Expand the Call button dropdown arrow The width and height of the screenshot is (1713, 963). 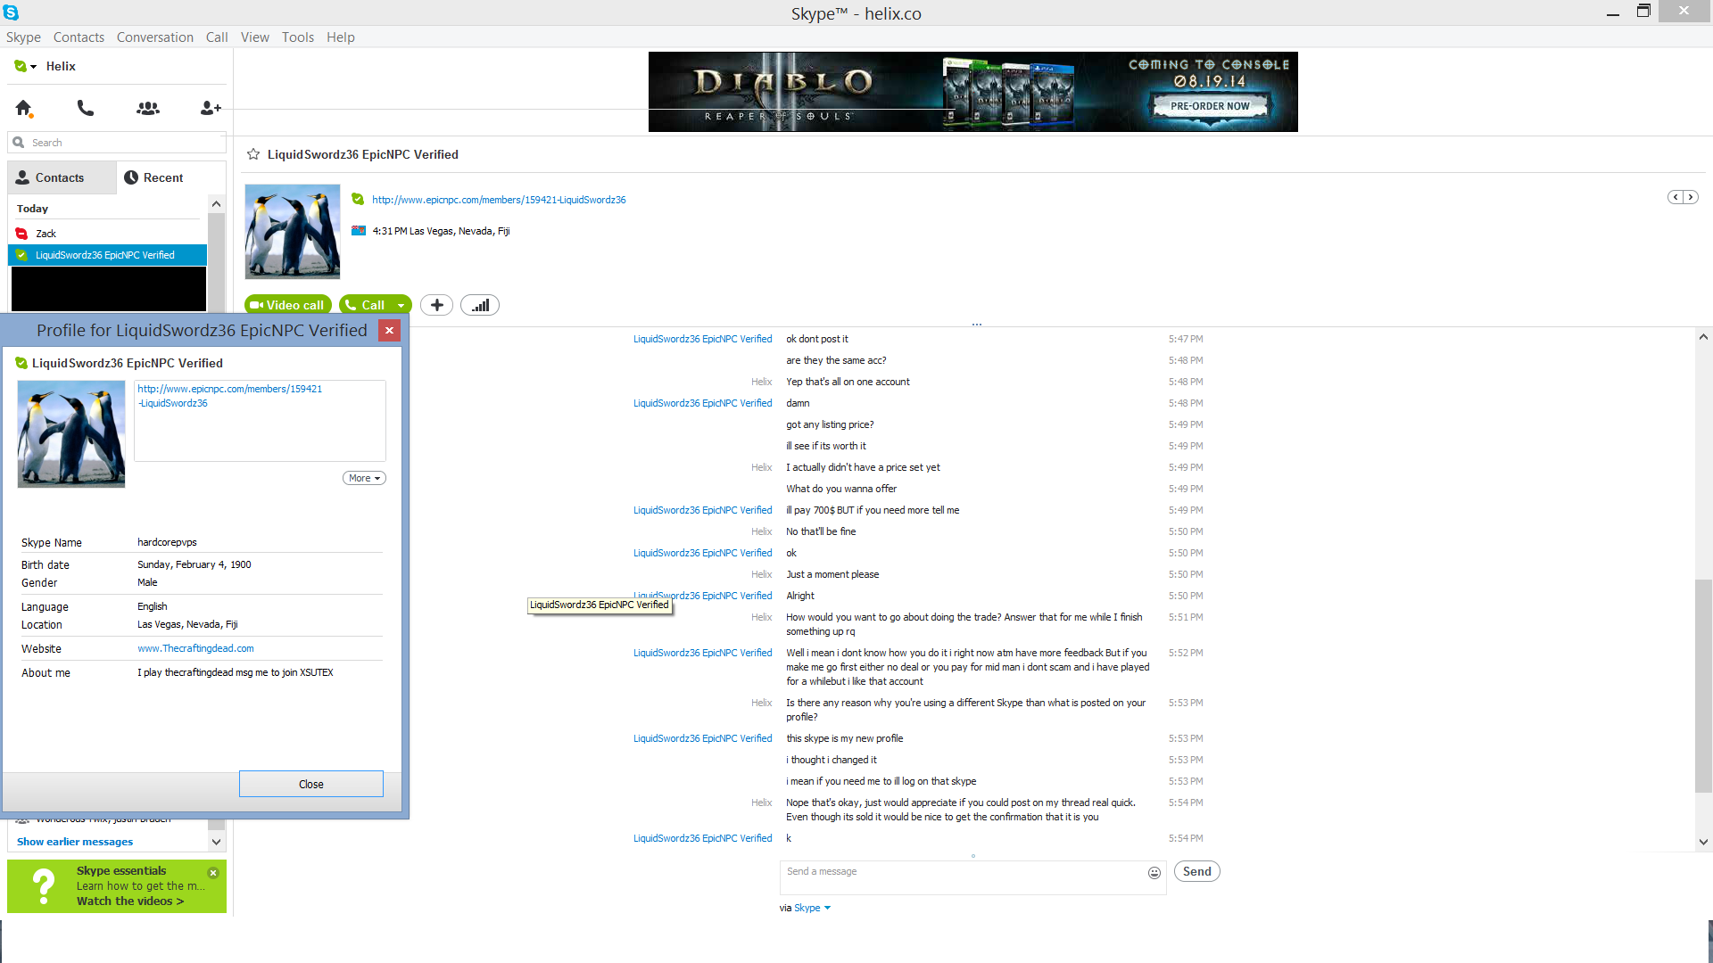pyautogui.click(x=401, y=305)
